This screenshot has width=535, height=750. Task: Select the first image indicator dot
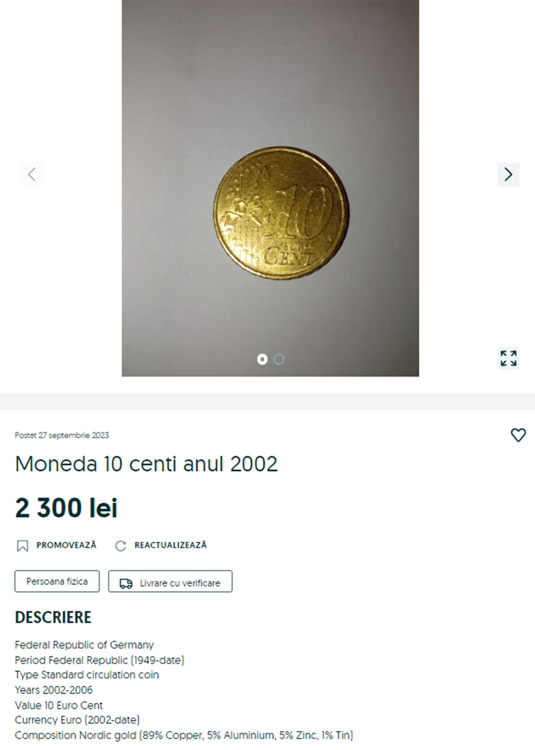pyautogui.click(x=262, y=359)
